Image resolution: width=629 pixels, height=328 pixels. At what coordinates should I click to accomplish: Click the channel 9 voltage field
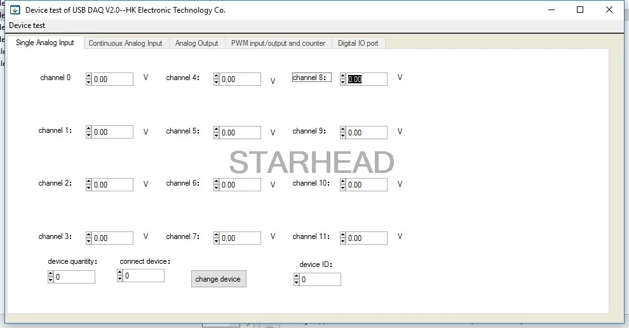point(366,132)
